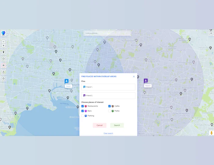Click the Montsalvat map marker
This screenshot has height=165, width=214.
coord(141,45)
